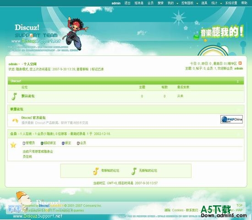Open the 个人空间 personal space link
This screenshot has height=220, width=252.
click(x=30, y=64)
